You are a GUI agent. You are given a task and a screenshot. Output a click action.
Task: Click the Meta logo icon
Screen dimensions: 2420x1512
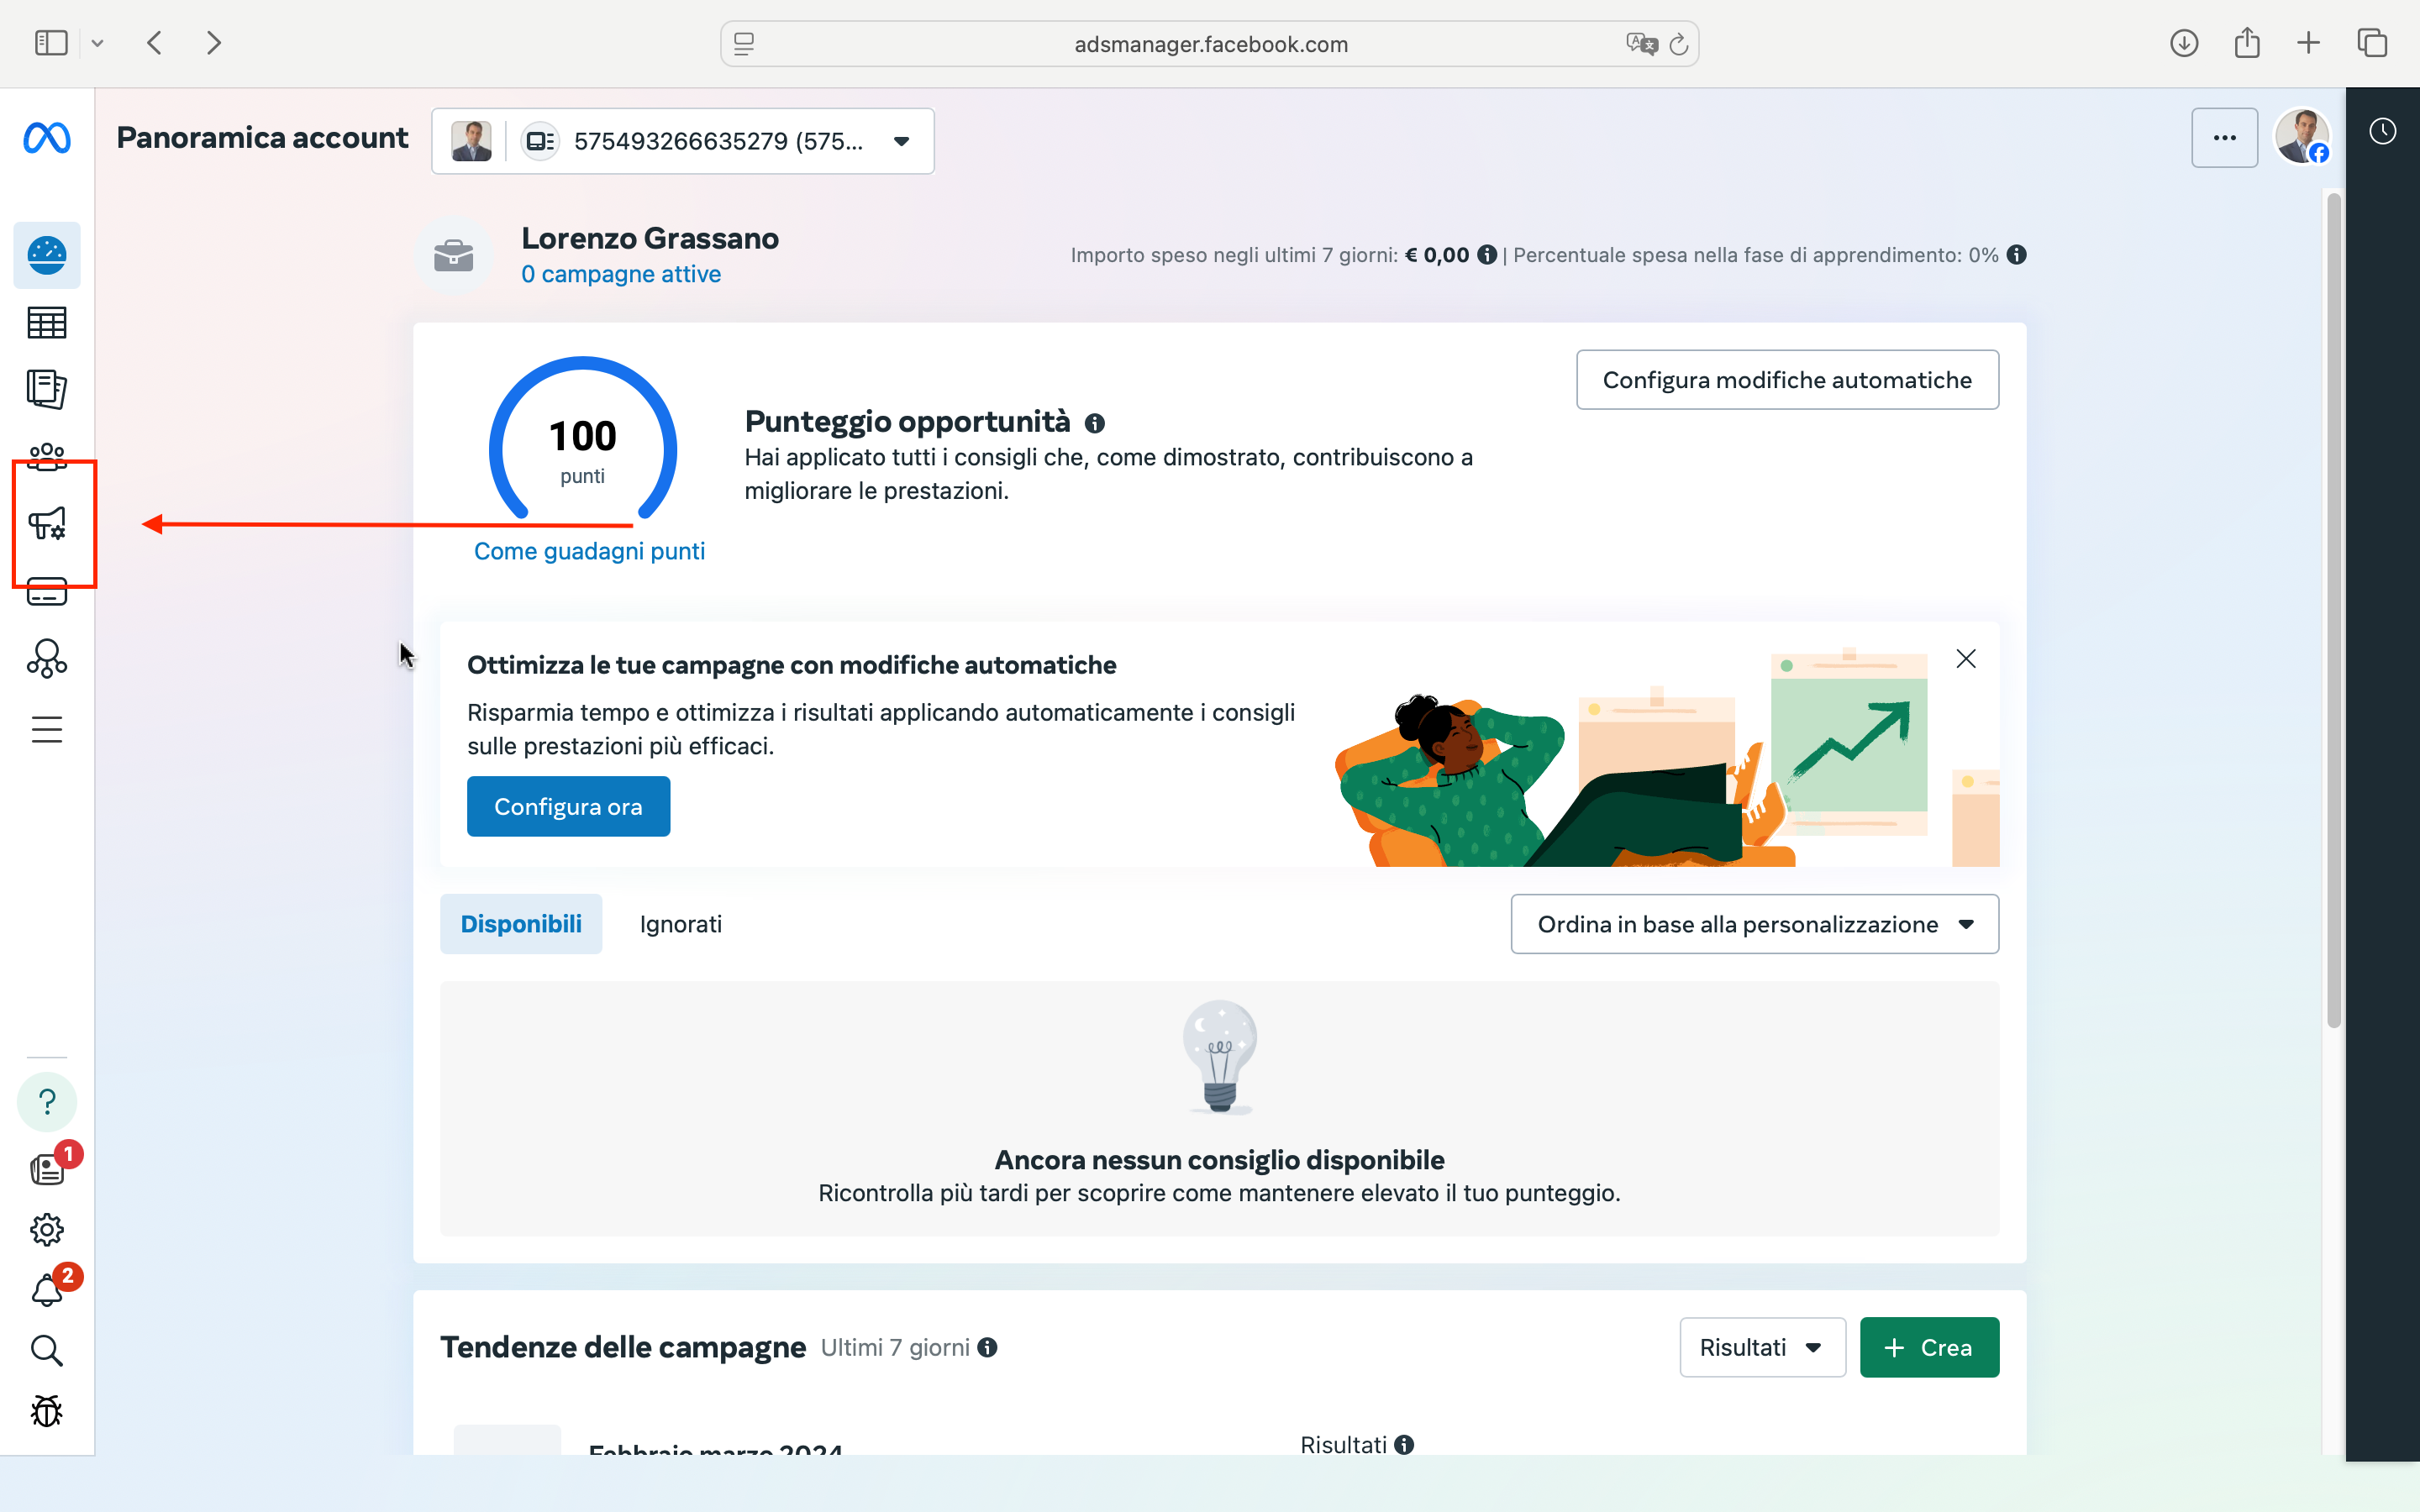47,138
